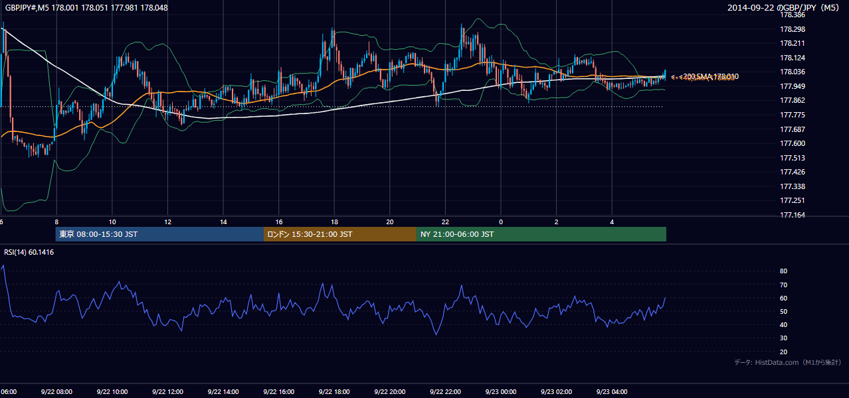Click hour tick 10 under price chart

click(x=112, y=222)
